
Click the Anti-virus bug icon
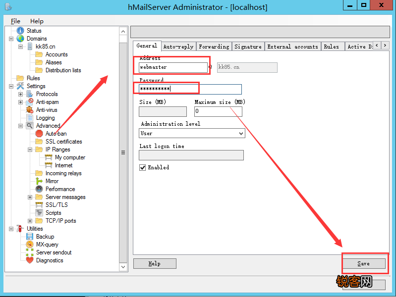click(30, 110)
